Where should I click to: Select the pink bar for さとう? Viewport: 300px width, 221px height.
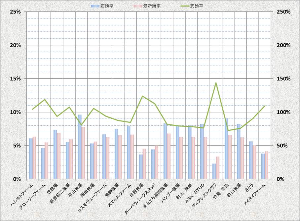coord(254,162)
